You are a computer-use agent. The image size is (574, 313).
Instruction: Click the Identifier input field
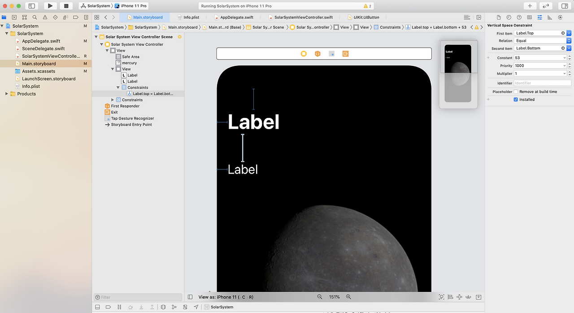(542, 83)
